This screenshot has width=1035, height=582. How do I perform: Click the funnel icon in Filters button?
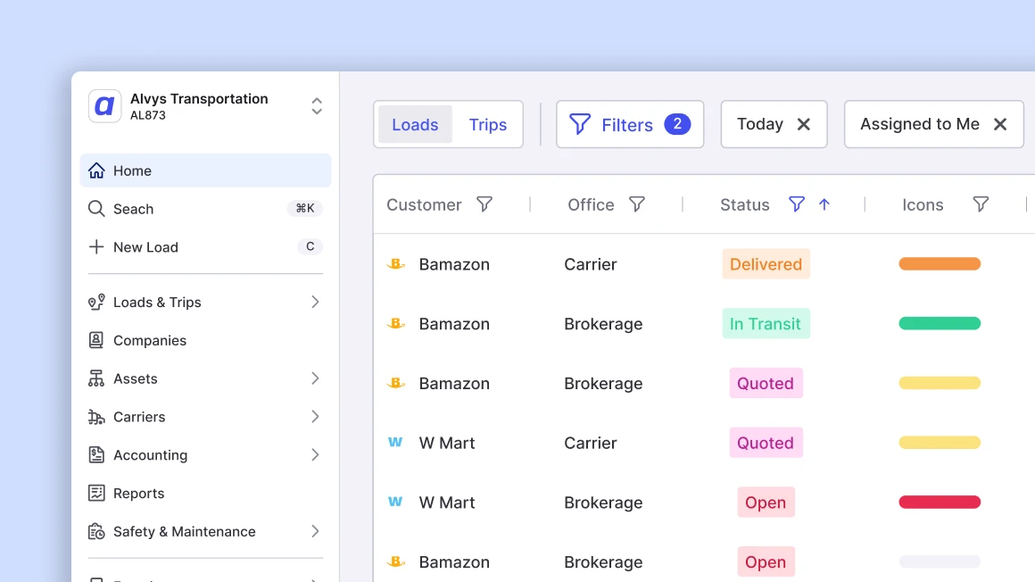(x=580, y=124)
